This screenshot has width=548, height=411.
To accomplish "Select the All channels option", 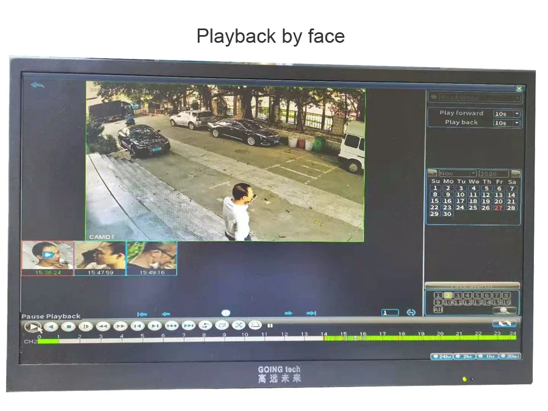I will coord(438,310).
